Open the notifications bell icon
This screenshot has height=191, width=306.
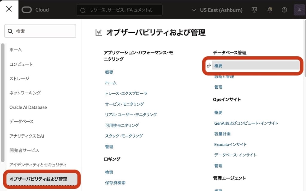tap(270, 10)
